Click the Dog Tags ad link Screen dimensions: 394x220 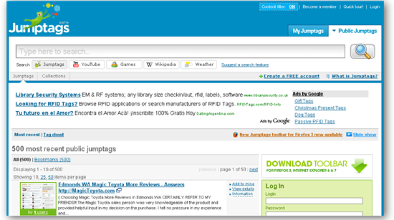[305, 115]
